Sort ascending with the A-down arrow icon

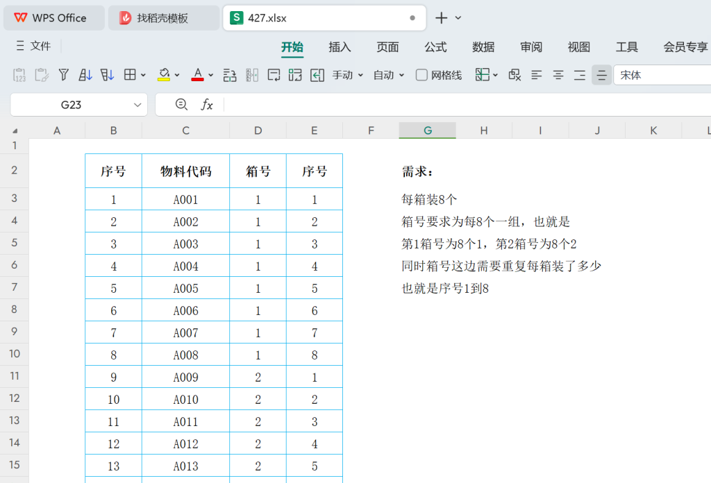(x=85, y=75)
